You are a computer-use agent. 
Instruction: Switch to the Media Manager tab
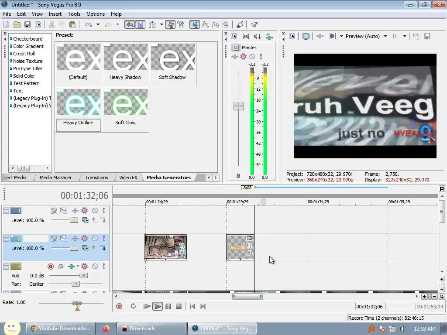point(55,178)
